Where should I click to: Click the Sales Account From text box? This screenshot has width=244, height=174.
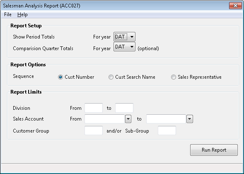tap(104, 119)
